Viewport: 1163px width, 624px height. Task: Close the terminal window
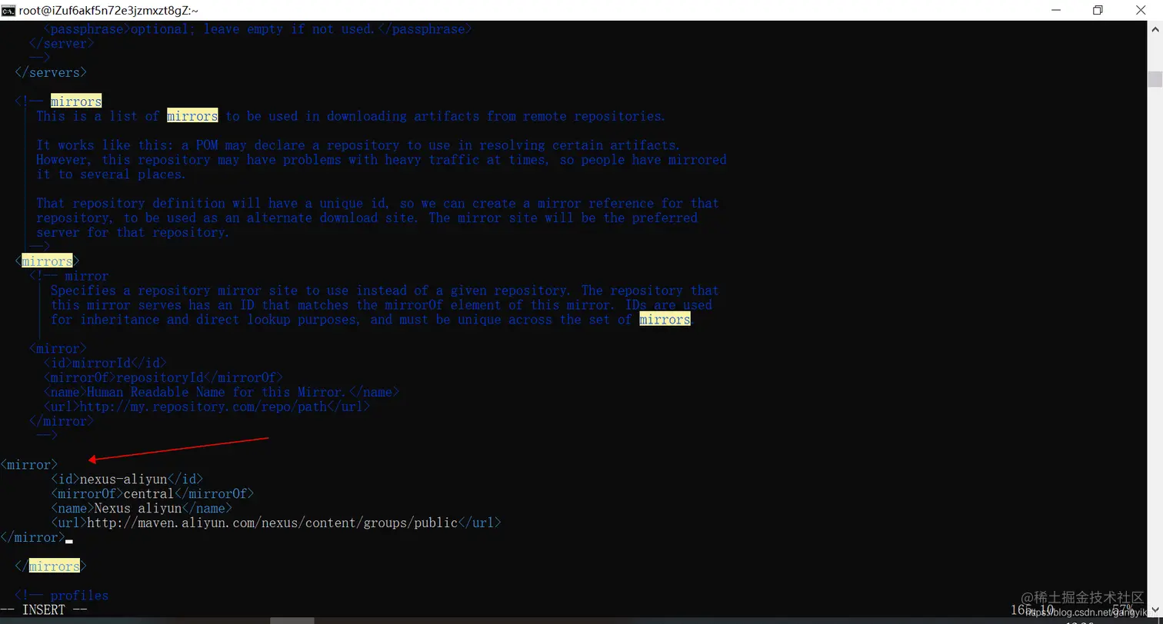(x=1141, y=10)
